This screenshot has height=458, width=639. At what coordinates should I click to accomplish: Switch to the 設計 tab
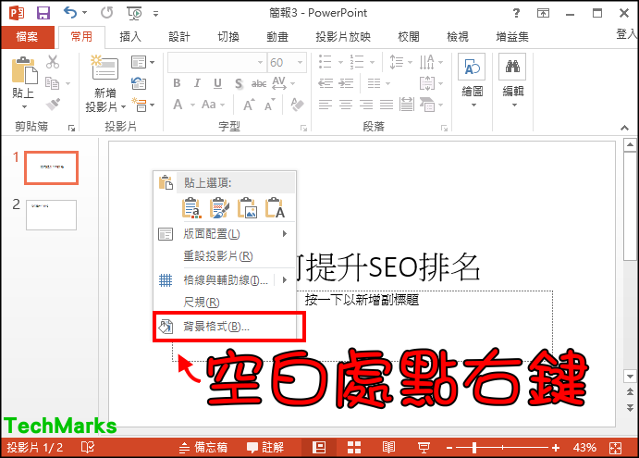pos(179,37)
